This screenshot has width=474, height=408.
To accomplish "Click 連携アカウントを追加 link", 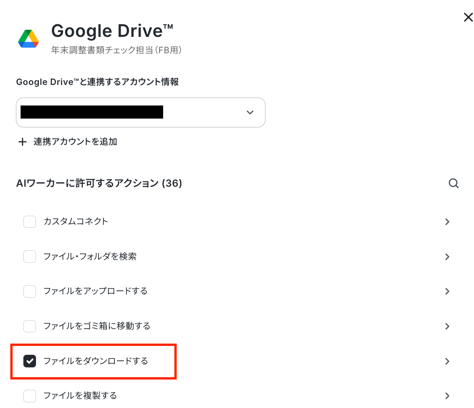I will tap(75, 141).
